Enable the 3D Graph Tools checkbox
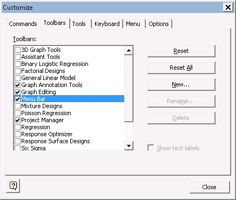The width and height of the screenshot is (236, 200). click(17, 50)
